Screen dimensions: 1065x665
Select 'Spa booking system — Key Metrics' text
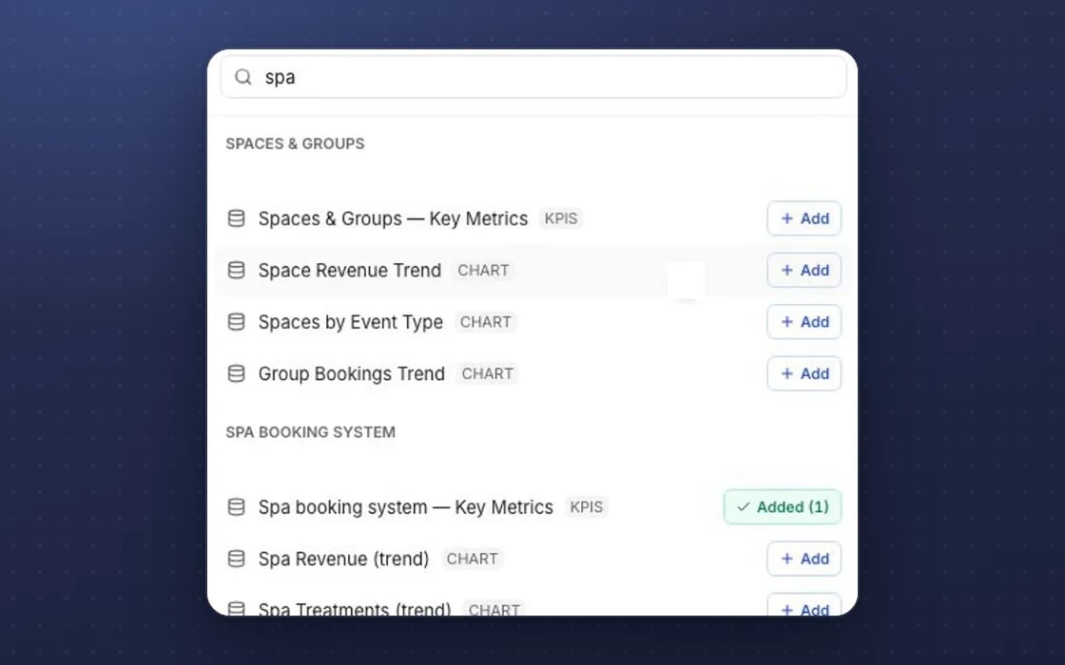405,507
